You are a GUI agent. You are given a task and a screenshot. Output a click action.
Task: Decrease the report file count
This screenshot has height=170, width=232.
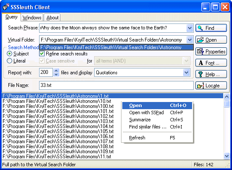point(56,74)
